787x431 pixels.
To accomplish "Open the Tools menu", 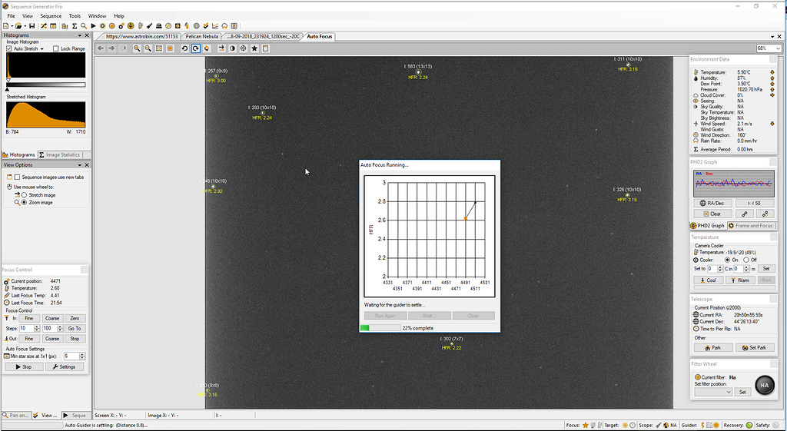I will tap(75, 16).
